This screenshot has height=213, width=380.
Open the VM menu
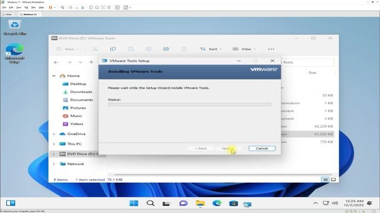point(26,8)
